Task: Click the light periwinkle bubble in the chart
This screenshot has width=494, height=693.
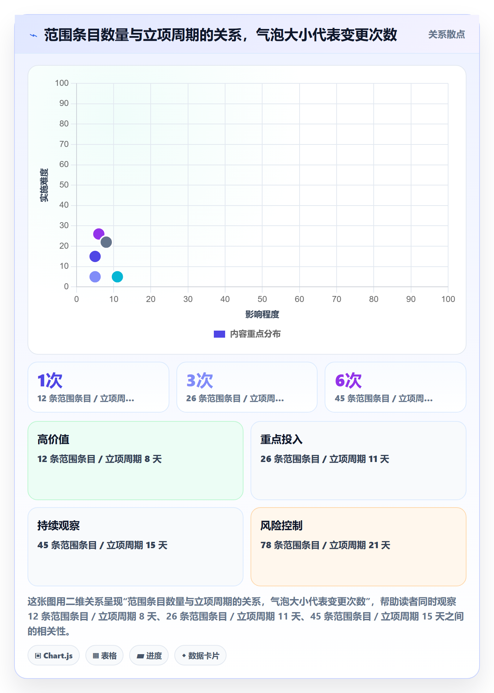Action: click(95, 277)
